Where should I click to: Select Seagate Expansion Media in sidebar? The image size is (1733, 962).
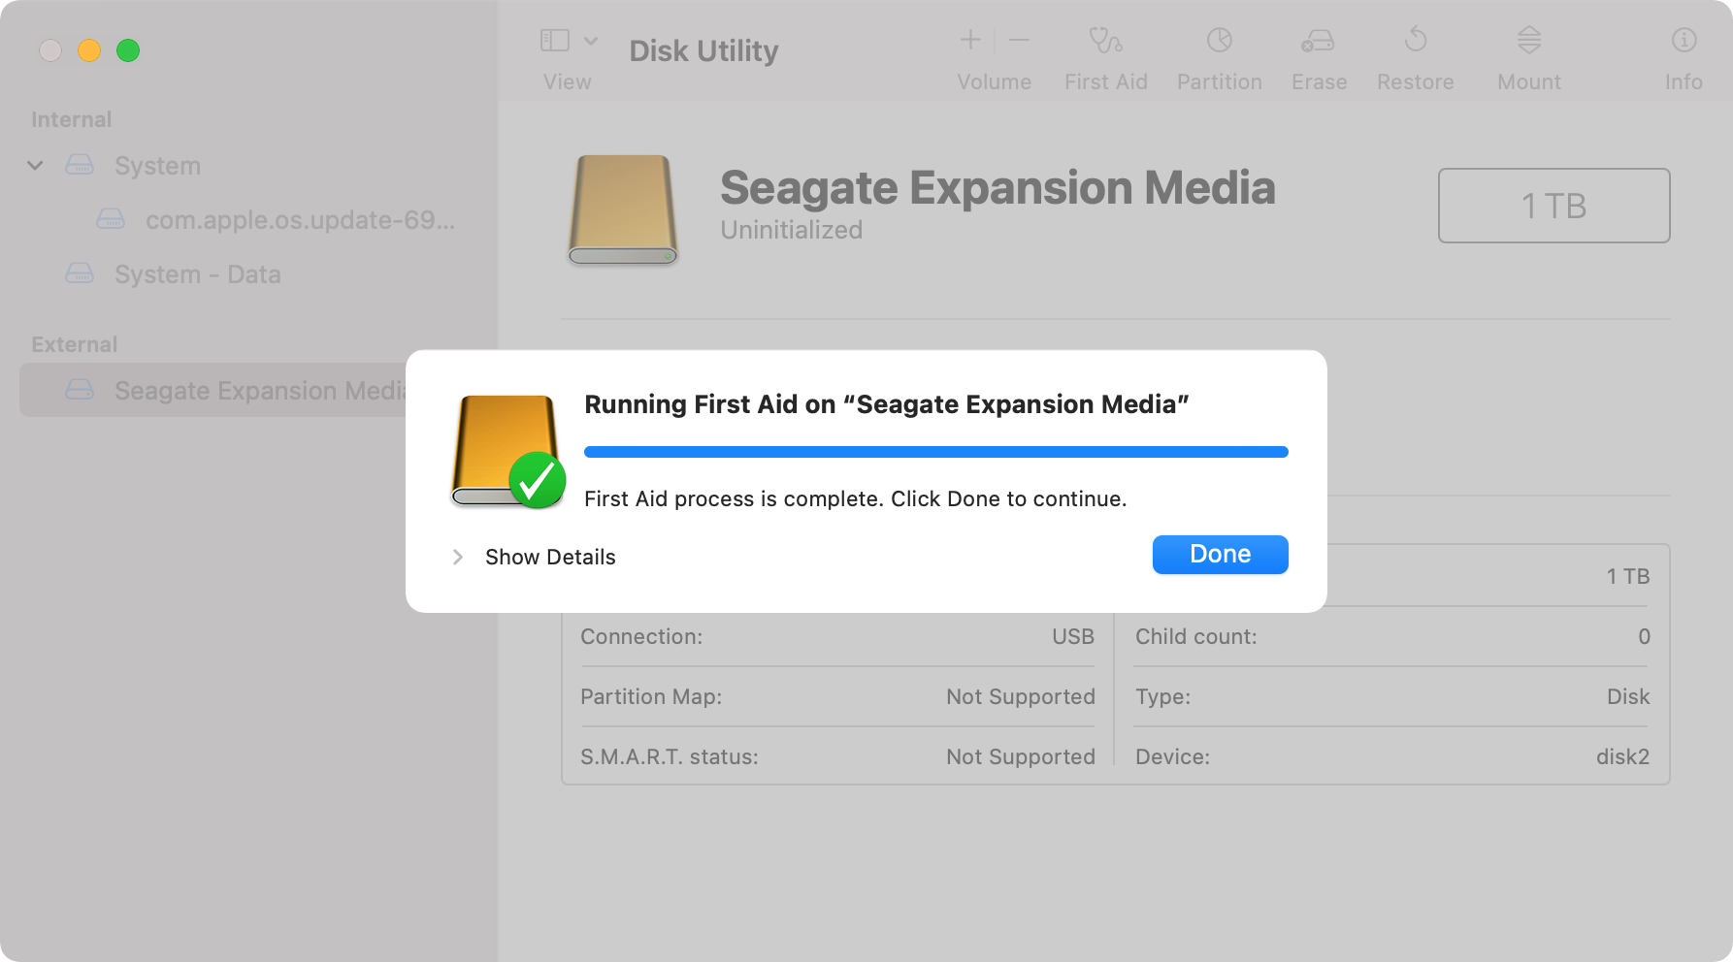tap(260, 390)
